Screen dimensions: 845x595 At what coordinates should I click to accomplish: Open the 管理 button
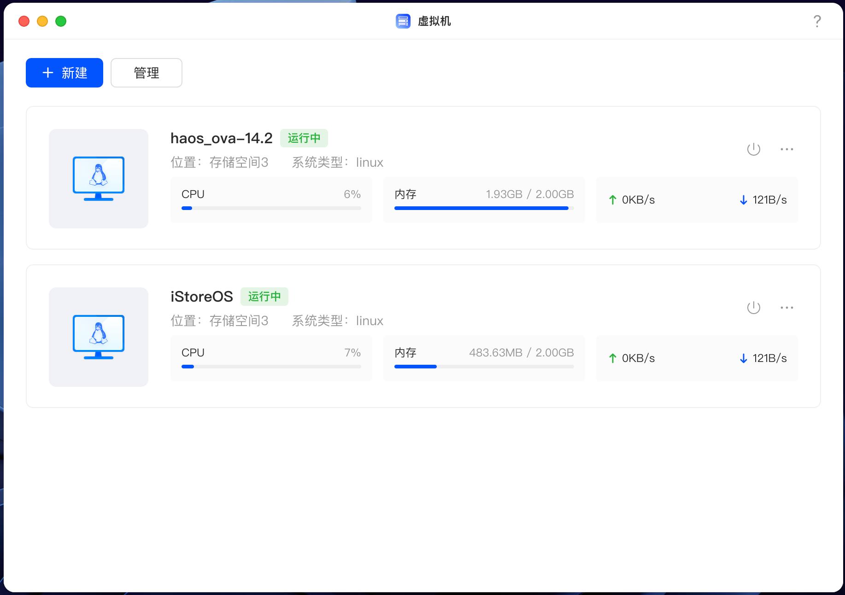147,73
